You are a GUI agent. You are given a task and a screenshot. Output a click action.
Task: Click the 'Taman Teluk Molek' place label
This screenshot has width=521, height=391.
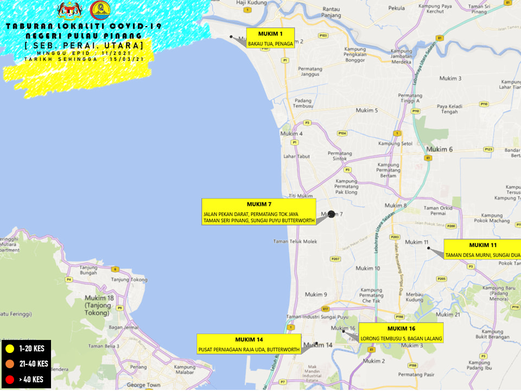click(x=295, y=241)
